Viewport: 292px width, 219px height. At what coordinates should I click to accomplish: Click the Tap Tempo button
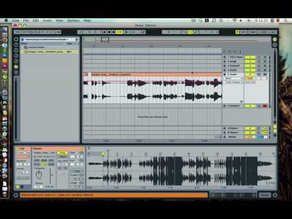[18, 32]
